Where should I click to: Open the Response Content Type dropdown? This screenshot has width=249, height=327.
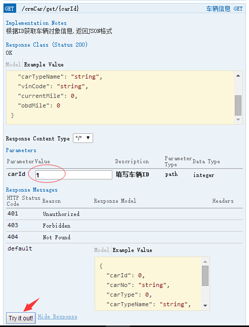click(x=83, y=138)
